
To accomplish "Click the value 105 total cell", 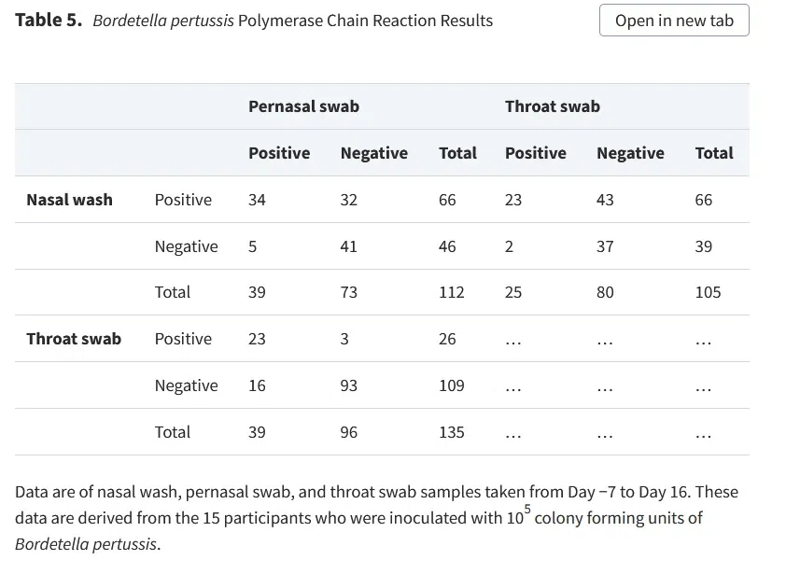I will click(708, 292).
